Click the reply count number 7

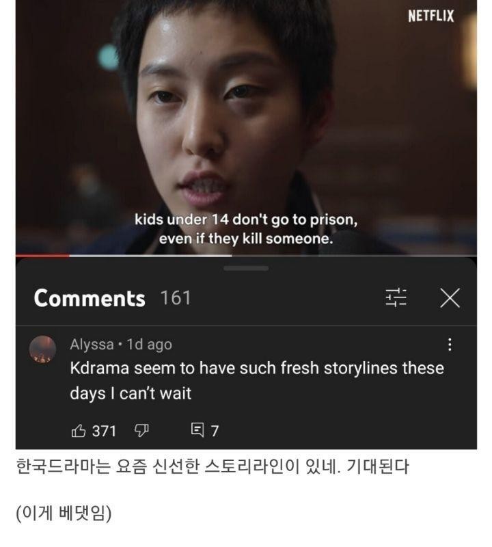click(215, 431)
